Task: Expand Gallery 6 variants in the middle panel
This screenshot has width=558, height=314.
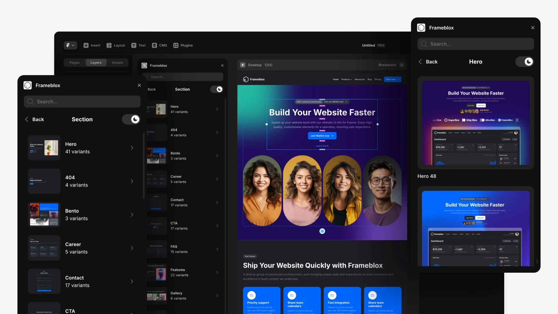Action: (x=217, y=296)
